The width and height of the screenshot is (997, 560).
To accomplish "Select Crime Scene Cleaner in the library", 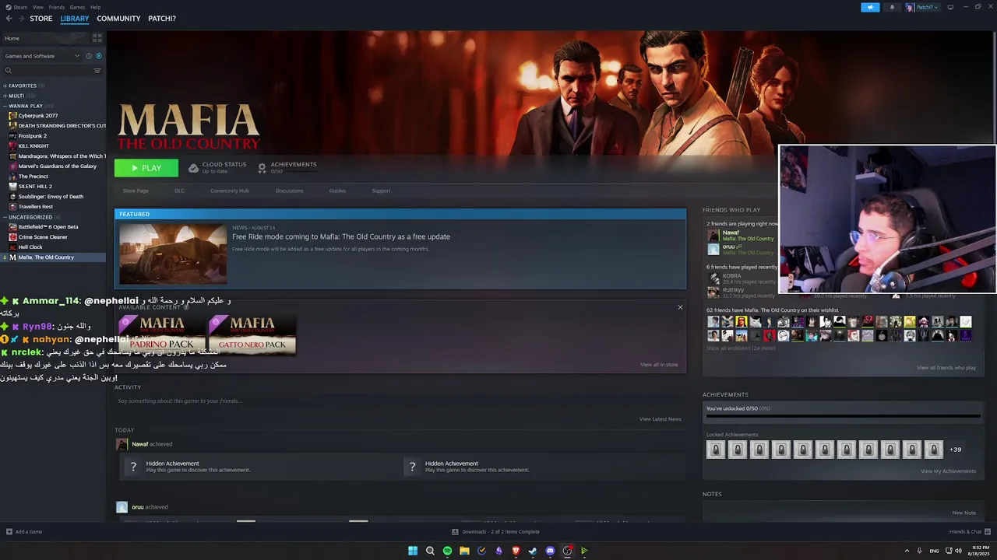I will 43,237.
